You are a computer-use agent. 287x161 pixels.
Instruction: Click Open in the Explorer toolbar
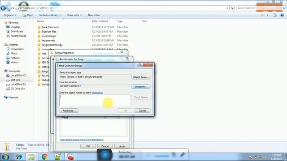(x=28, y=15)
